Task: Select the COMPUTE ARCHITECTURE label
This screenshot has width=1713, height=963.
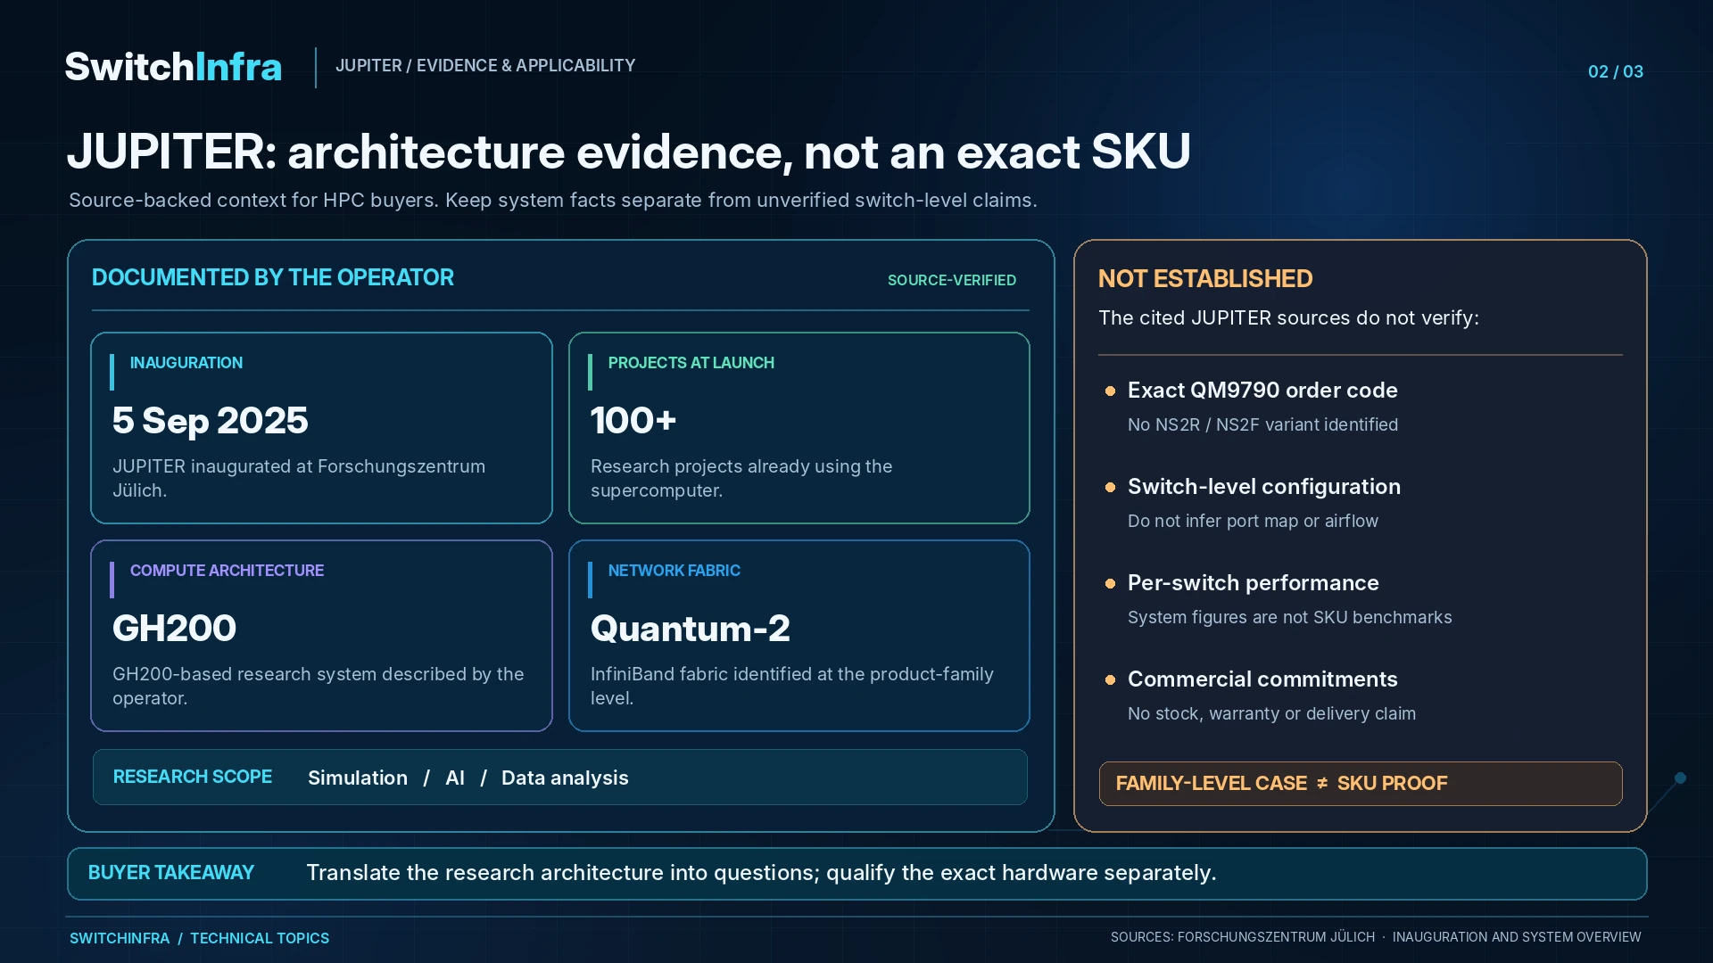Action: pyautogui.click(x=227, y=571)
